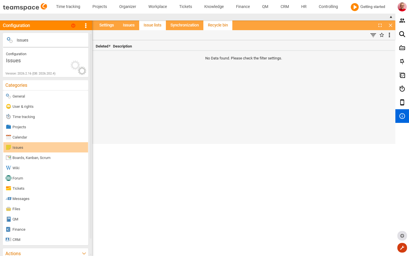409x256 pixels.
Task: Open the Time tracking category in sidebar
Action: [45, 117]
